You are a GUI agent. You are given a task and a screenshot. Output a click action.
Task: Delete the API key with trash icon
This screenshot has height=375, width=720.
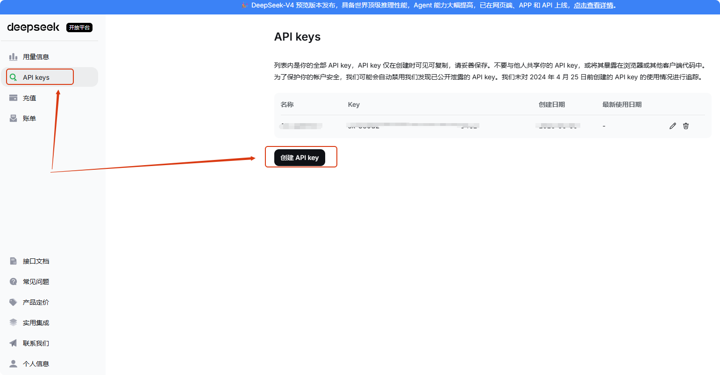[686, 126]
